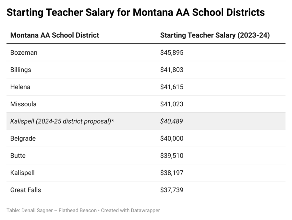Select the Butte row label

coord(18,156)
